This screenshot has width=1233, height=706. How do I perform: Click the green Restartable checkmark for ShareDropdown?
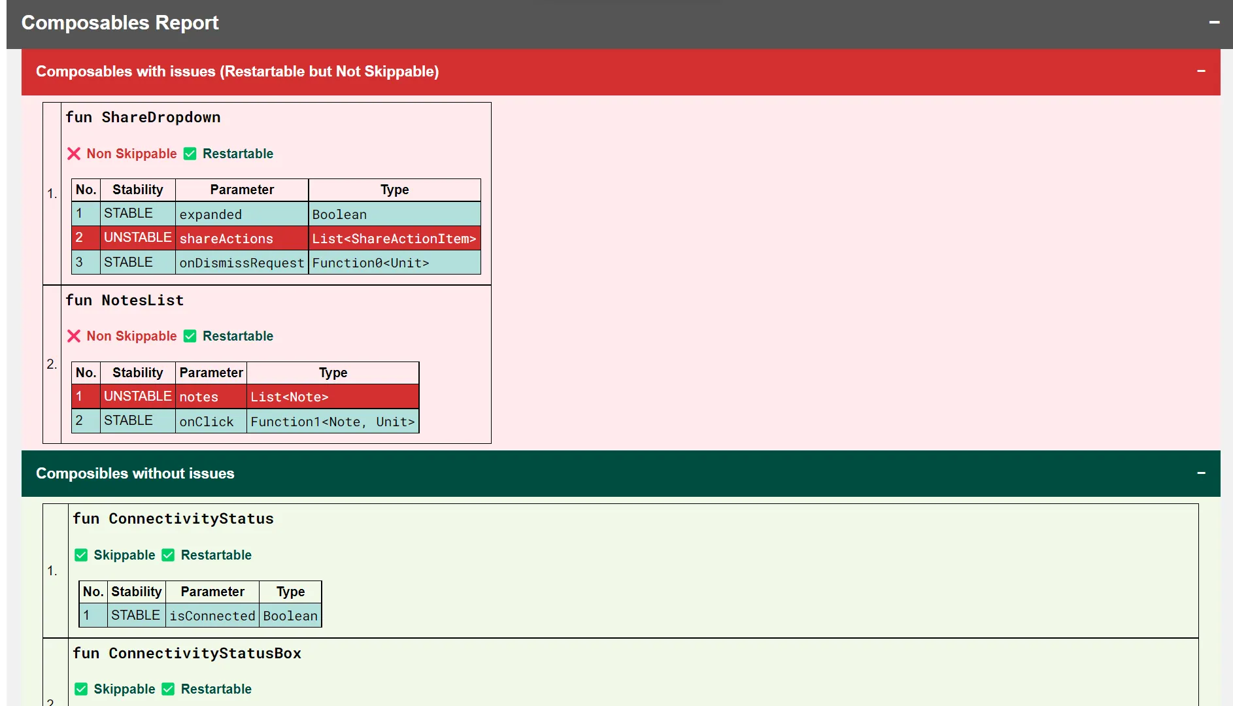(x=190, y=154)
